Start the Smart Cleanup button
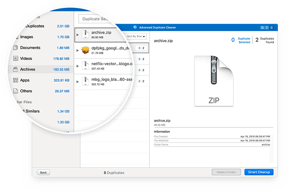The height and width of the screenshot is (192, 288). pyautogui.click(x=259, y=172)
